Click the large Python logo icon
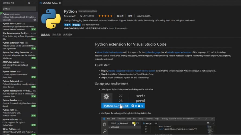The width and height of the screenshot is (241, 135). [x=51, y=19]
